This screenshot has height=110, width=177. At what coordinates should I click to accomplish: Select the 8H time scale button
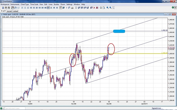click(48, 8)
